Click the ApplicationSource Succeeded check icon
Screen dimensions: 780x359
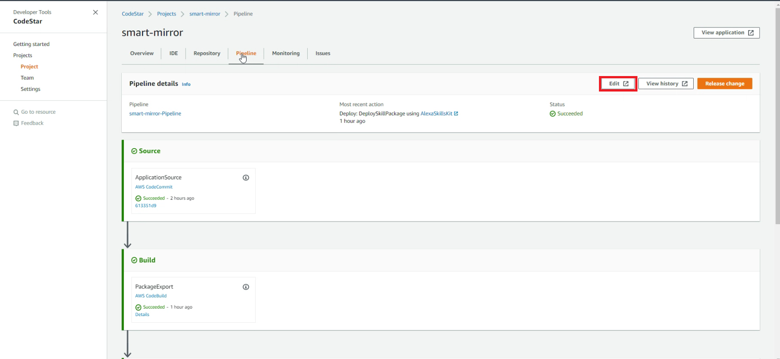[x=138, y=199]
